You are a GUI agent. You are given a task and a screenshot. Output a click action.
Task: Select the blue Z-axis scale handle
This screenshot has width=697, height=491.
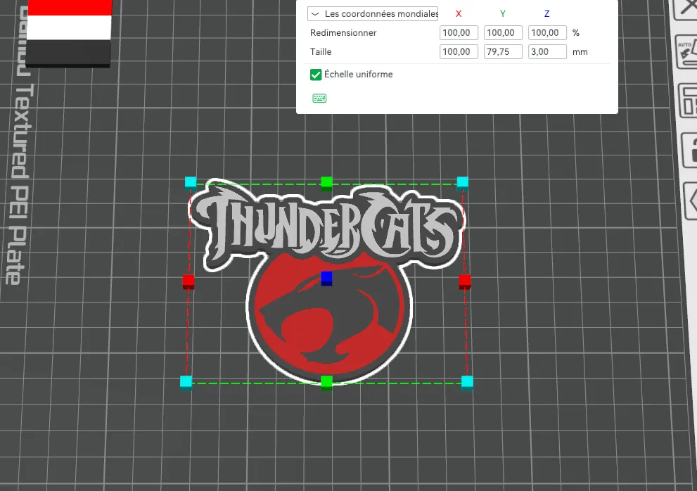point(327,279)
